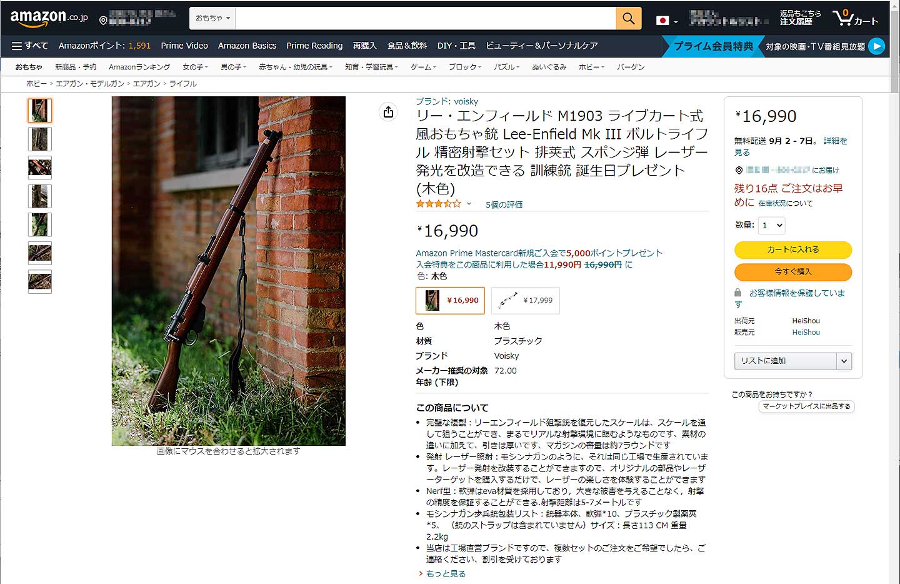The image size is (900, 584).
Task: Open the quantity 数量 dropdown
Action: coord(772,225)
